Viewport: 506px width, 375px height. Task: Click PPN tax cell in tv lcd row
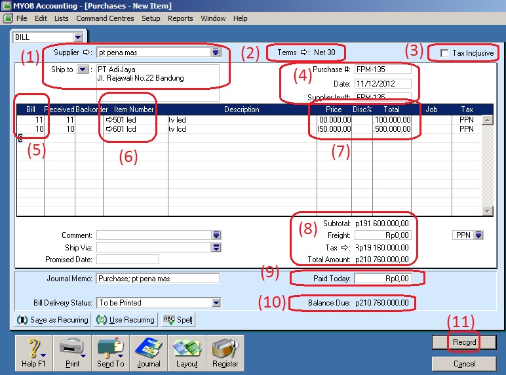(x=466, y=129)
